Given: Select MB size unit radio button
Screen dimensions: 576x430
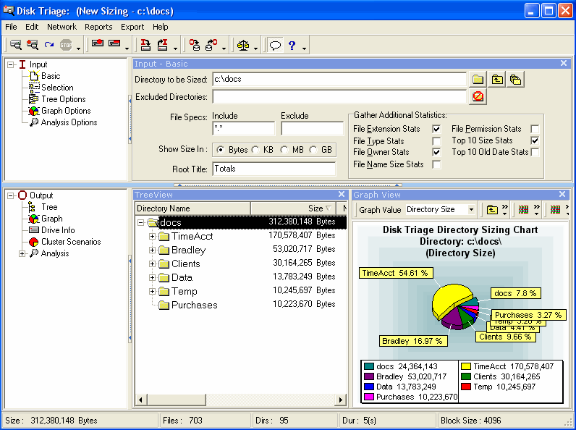Looking at the screenshot, I should click(284, 150).
